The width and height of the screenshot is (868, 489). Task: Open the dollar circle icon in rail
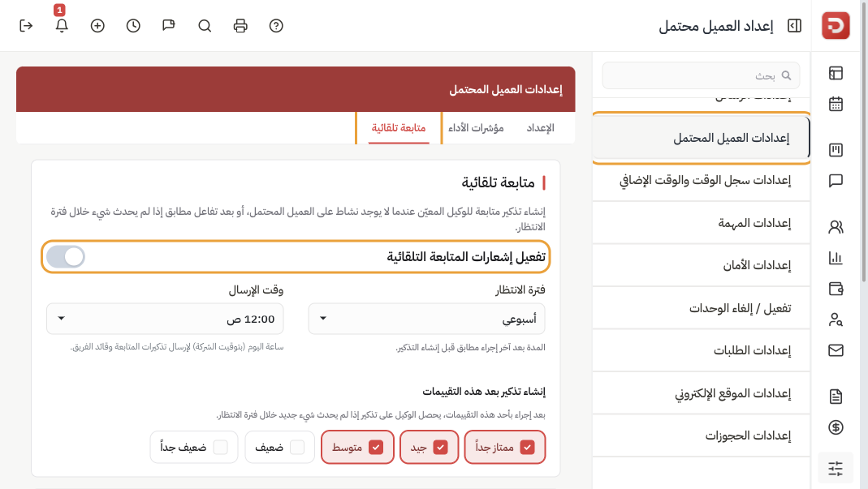point(836,427)
